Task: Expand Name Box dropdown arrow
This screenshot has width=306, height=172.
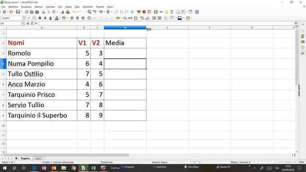Action: [x=23, y=23]
